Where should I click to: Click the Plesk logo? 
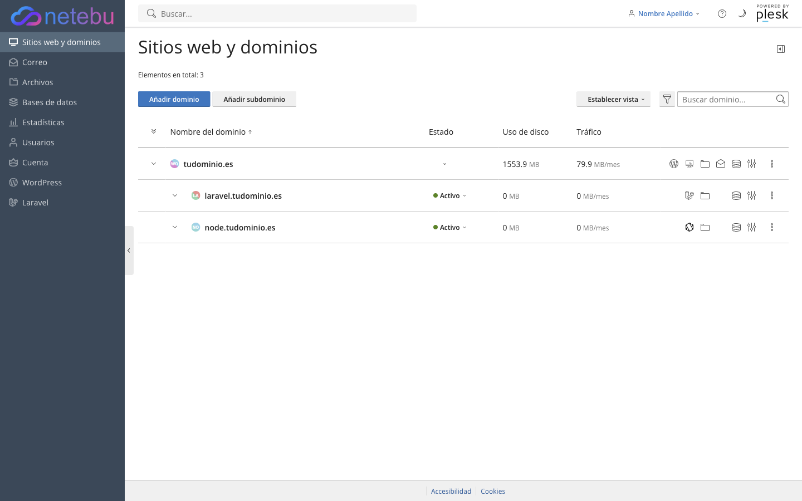(x=772, y=13)
